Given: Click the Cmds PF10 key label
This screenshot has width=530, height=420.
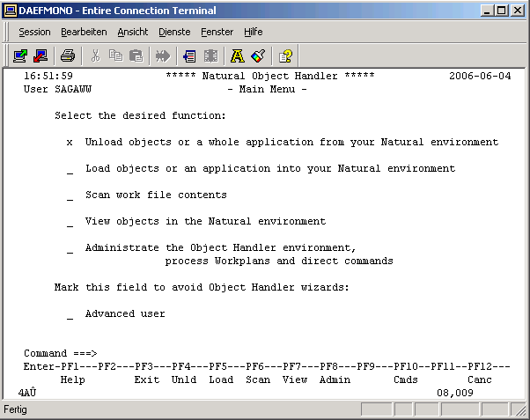Looking at the screenshot, I should pos(406,379).
